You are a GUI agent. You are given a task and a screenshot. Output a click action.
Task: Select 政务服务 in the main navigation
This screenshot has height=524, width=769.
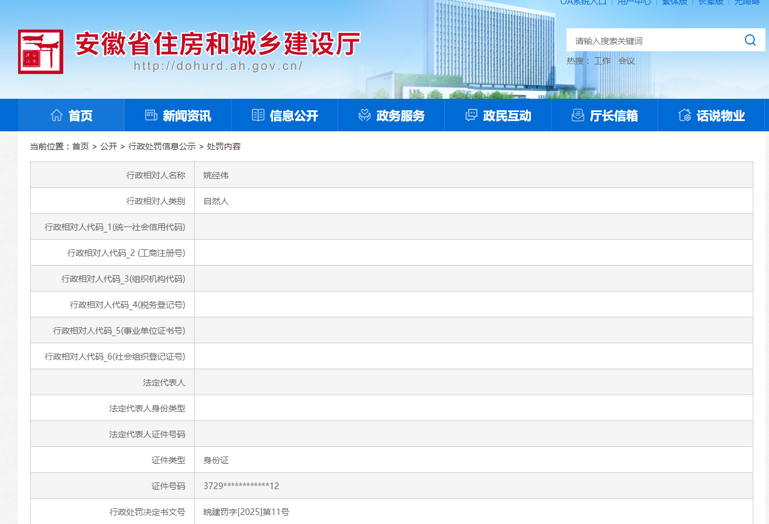coord(391,116)
